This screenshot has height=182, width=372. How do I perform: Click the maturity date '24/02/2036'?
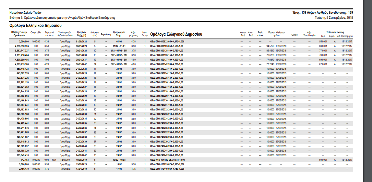pyautogui.click(x=81, y=128)
